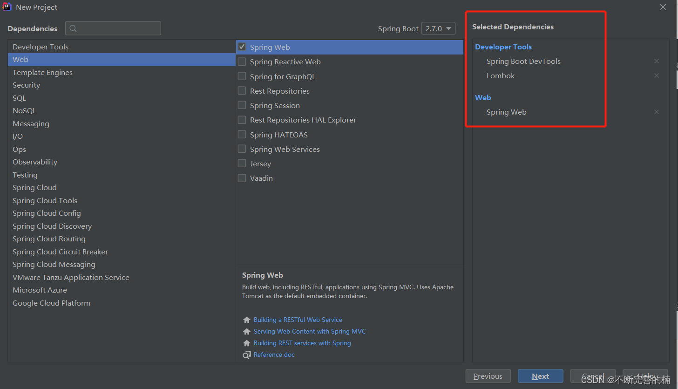
Task: Click Spring Boot DevTools in selected dependencies
Action: (x=523, y=61)
